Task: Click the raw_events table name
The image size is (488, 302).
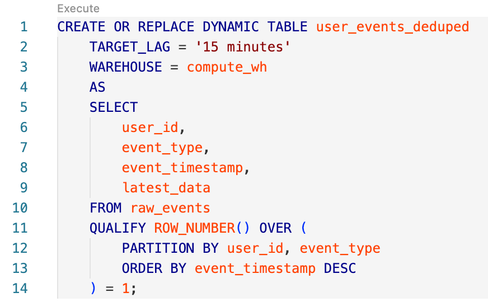Action: [x=170, y=207]
